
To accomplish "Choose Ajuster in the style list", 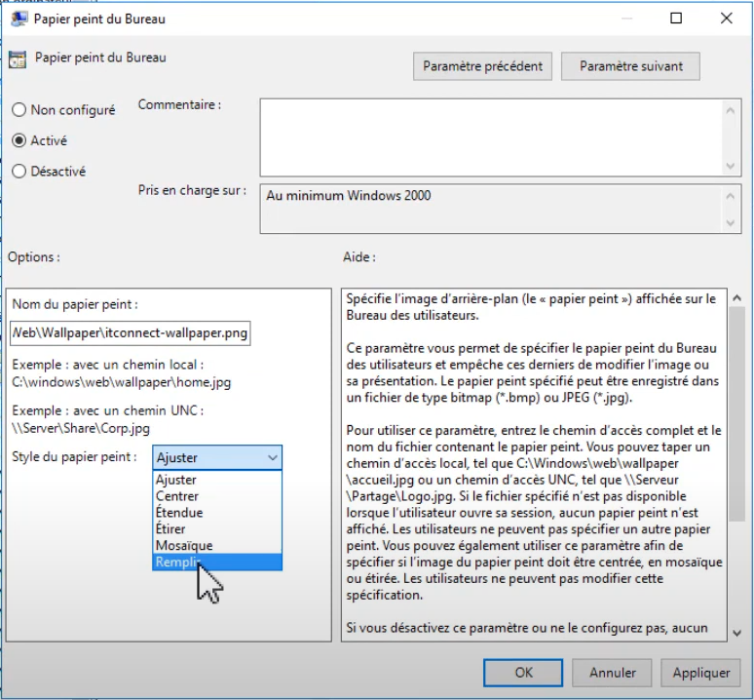I will point(217,480).
